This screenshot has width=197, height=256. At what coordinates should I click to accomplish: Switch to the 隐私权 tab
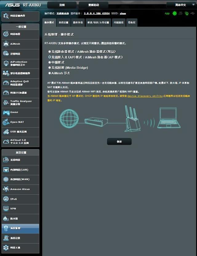(x=132, y=23)
